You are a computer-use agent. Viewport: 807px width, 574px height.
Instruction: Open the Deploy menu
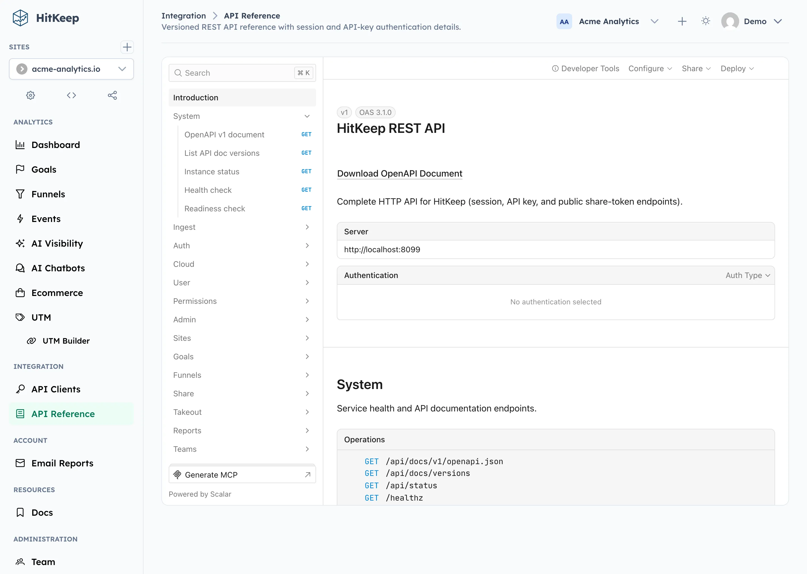pyautogui.click(x=737, y=68)
